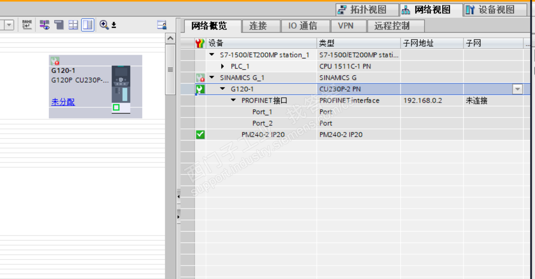Click the SINAMICS G_1 row status icon

click(x=200, y=78)
